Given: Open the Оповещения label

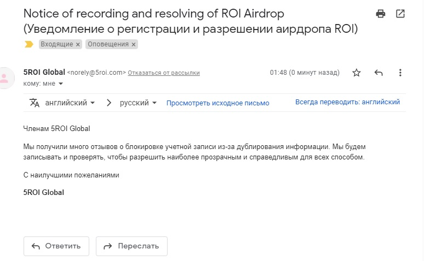Looking at the screenshot, I should click(108, 44).
